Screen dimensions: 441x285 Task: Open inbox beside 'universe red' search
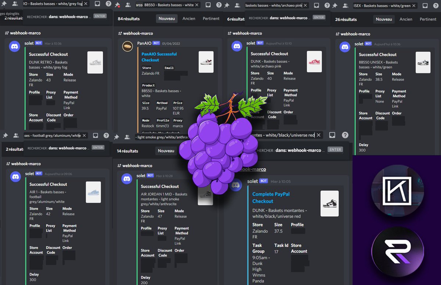click(x=332, y=135)
